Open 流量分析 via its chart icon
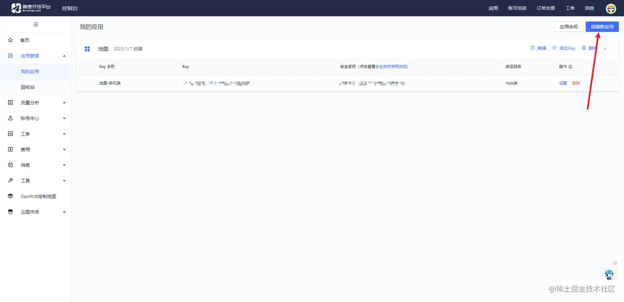The width and height of the screenshot is (624, 302). click(10, 102)
